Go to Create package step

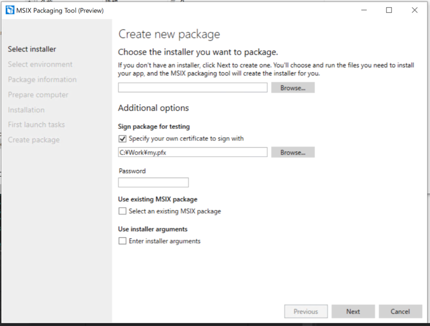tap(34, 140)
